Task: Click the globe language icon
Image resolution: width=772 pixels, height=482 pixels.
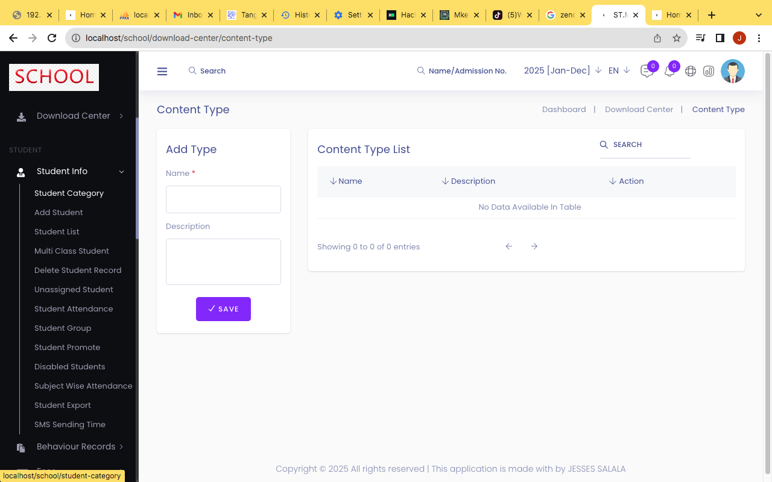Action: tap(690, 71)
